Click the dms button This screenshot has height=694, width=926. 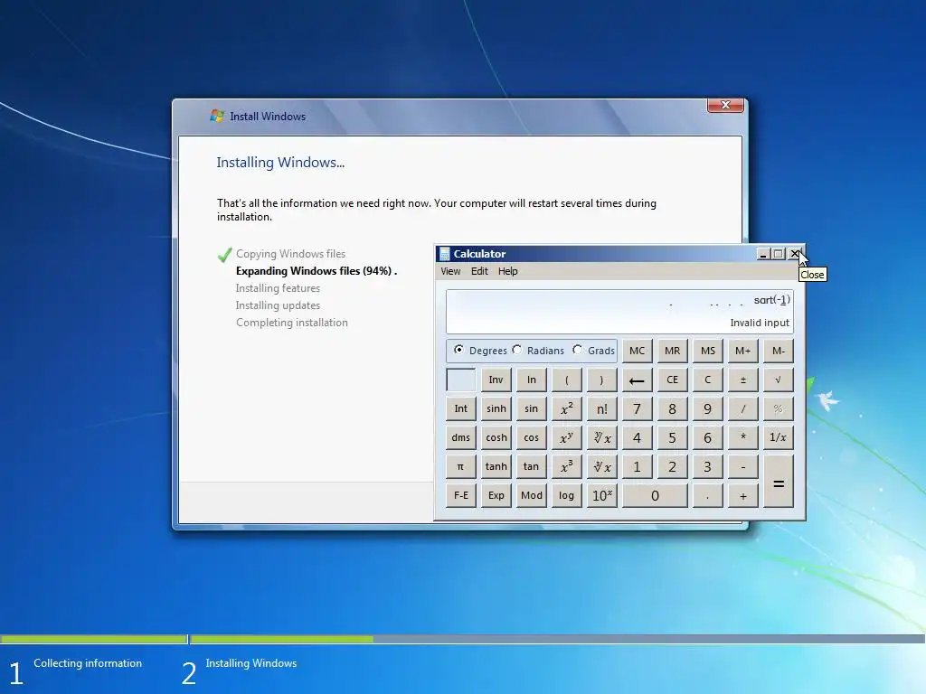pos(460,438)
